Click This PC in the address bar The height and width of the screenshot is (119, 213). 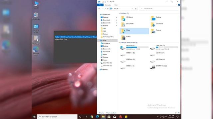pyautogui.click(x=116, y=9)
